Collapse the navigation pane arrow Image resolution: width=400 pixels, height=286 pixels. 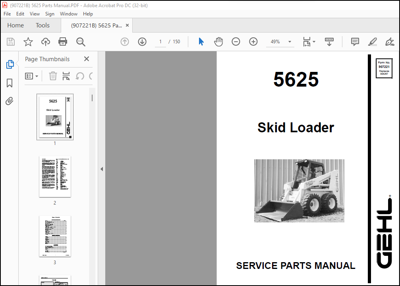[102, 169]
